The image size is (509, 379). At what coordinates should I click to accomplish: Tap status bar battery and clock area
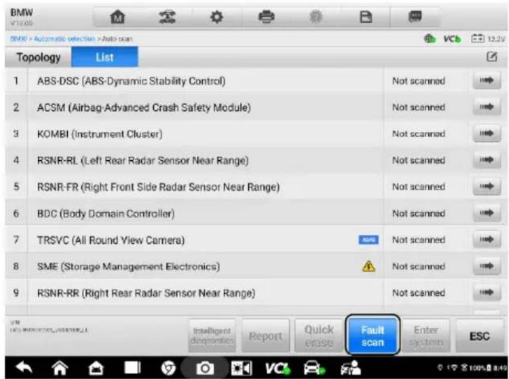pyautogui.click(x=472, y=368)
